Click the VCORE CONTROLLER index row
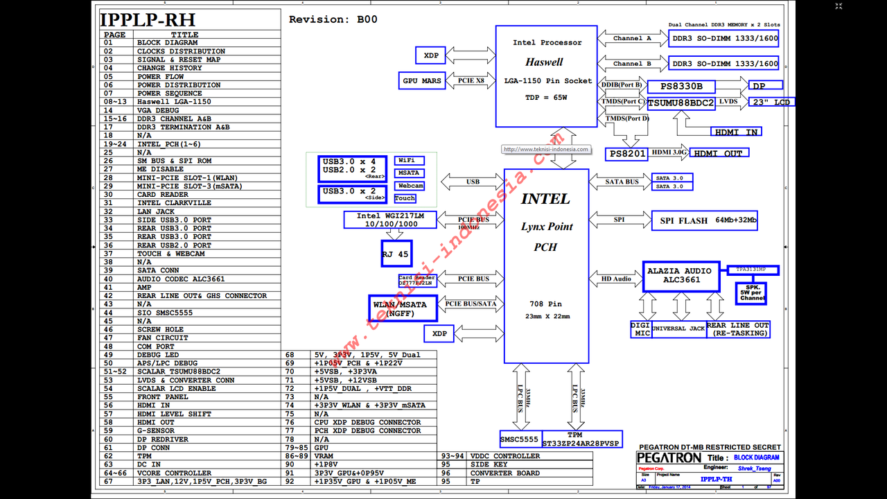887x499 pixels. coord(191,473)
